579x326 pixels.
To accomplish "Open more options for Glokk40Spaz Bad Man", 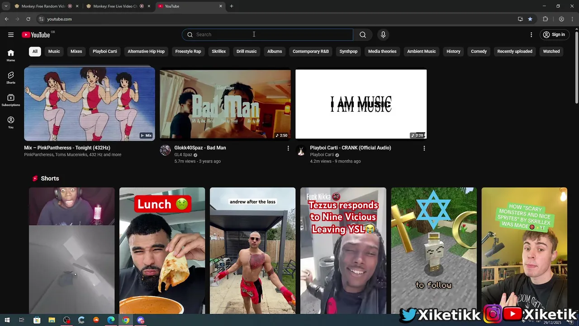I will coord(288,148).
